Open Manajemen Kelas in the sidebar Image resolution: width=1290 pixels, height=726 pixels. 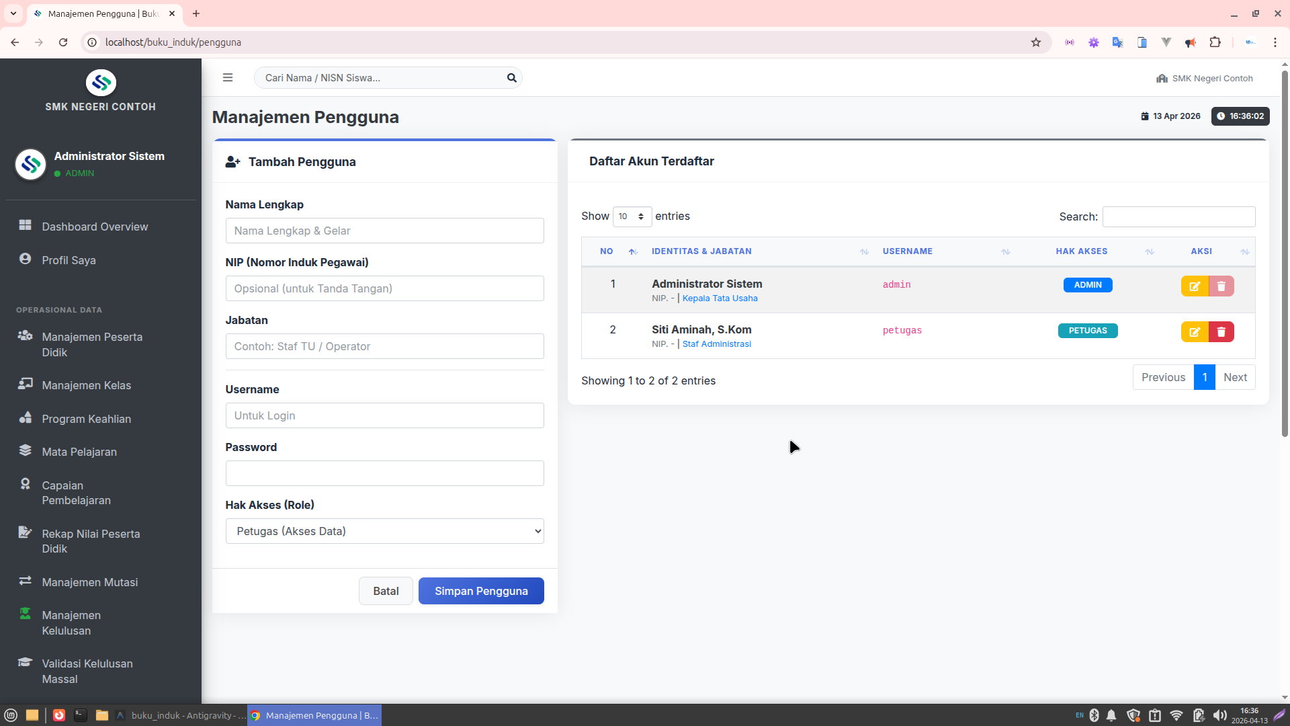[86, 385]
